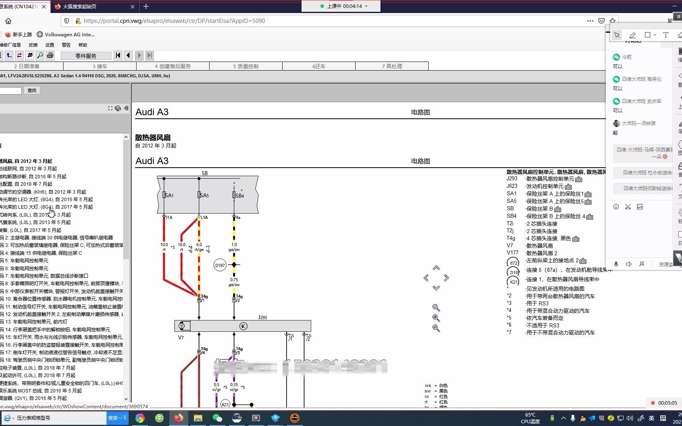Open tree item 总线联网, 自 2012 年 3 月起
Screen dimensions: 682x426
28,169
